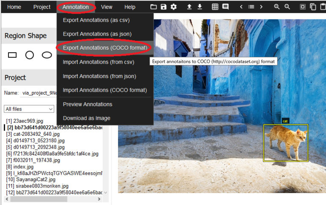This screenshot has width=326, height=205.
Task: Select the rectangle region shape
Action: click(x=12, y=55)
